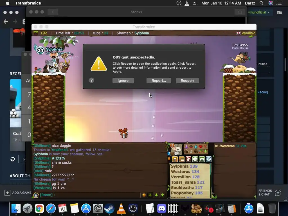
Task: Open help question mark in crash dialog
Action: click(91, 80)
